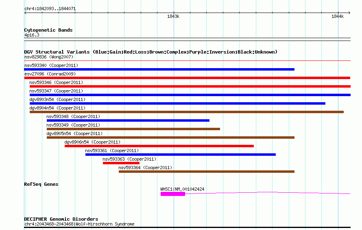The height and width of the screenshot is (230, 362).
Task: Click the RefSeq Genes track title
Action: [41, 184]
